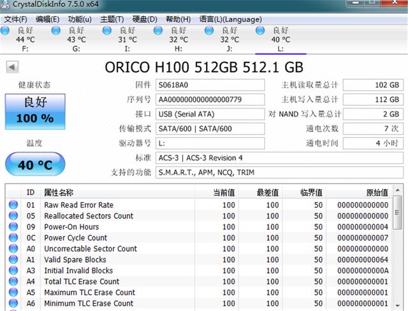Click status orb for Minimum TLC Erase Count
Viewport: 408px width, 311px height.
pyautogui.click(x=13, y=303)
